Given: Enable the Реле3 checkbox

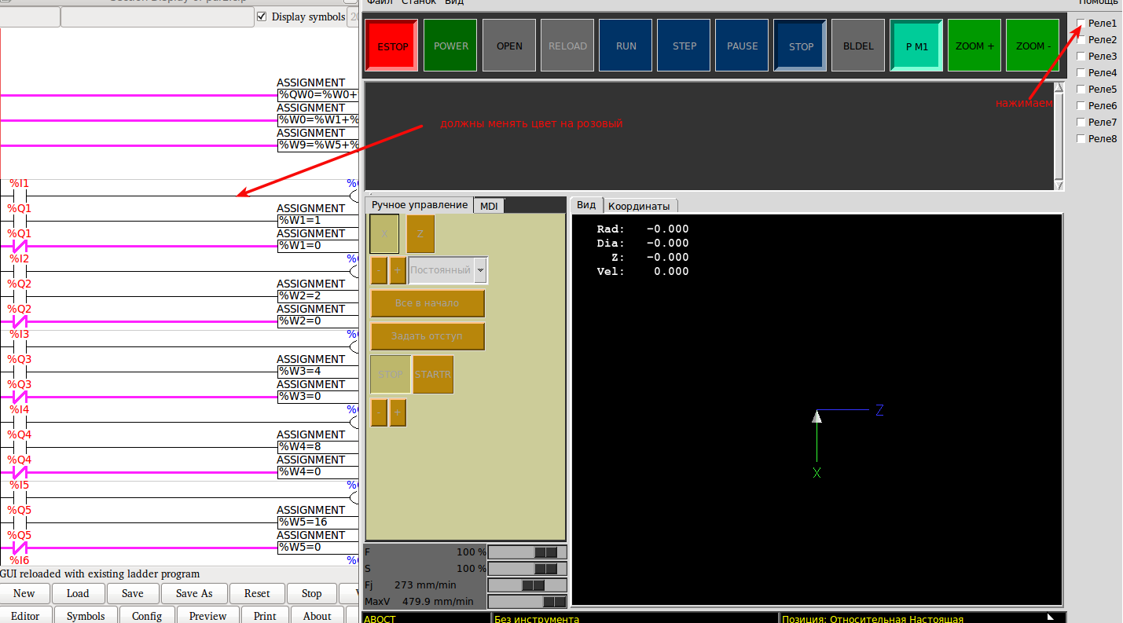Looking at the screenshot, I should click(x=1081, y=57).
